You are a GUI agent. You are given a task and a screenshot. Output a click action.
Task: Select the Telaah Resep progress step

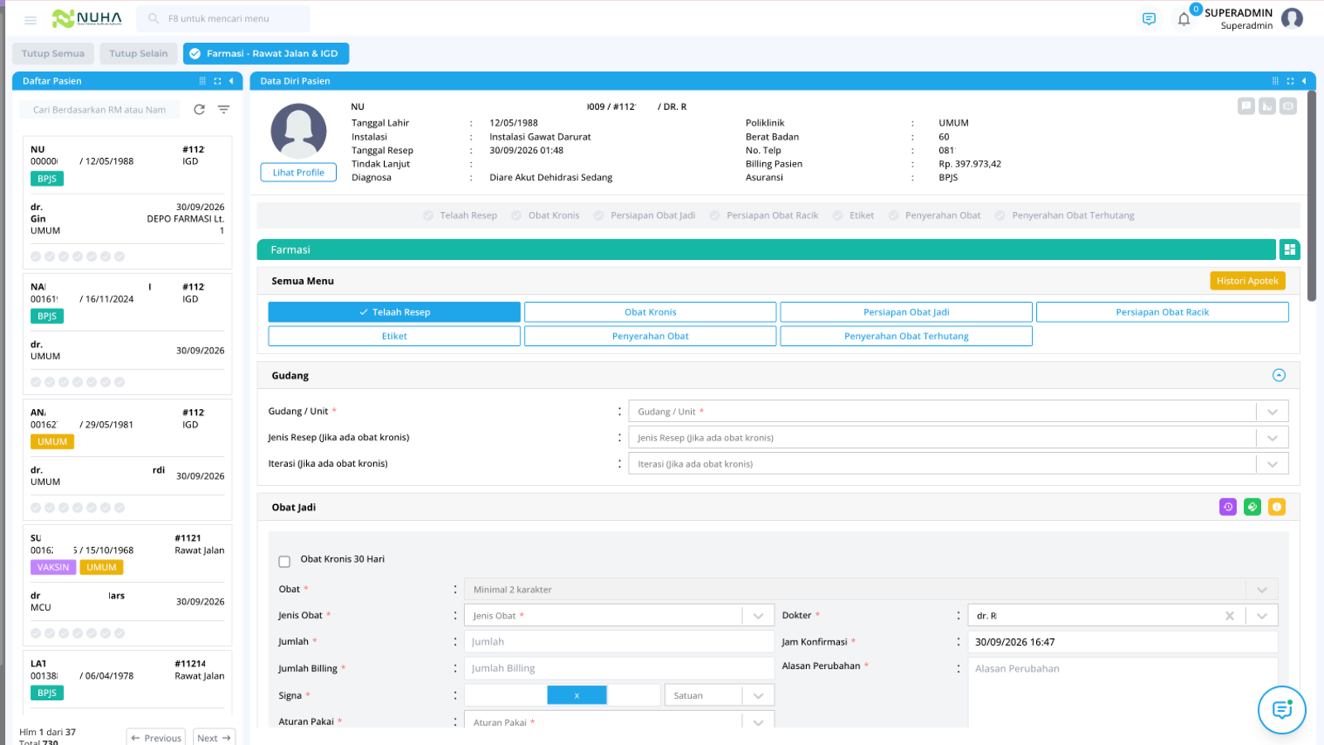point(460,215)
